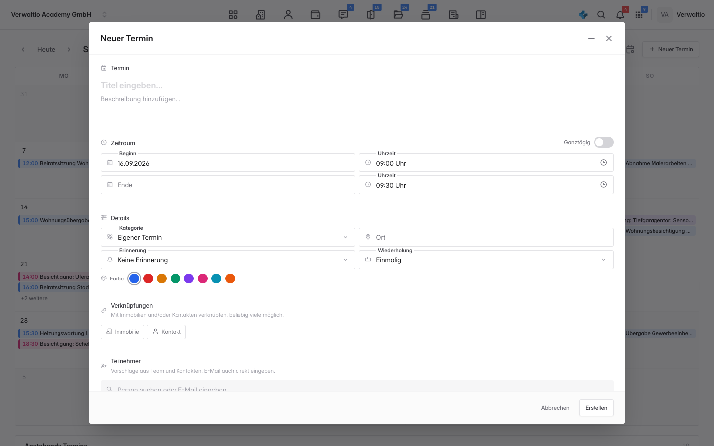
Task: Open the 12:00 Beiratssitzung calendar event
Action: coord(55,163)
